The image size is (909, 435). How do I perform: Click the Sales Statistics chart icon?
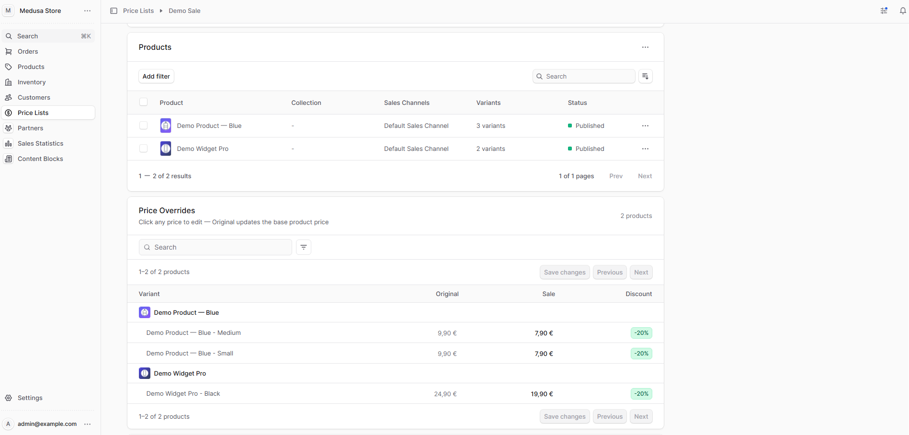(9, 143)
